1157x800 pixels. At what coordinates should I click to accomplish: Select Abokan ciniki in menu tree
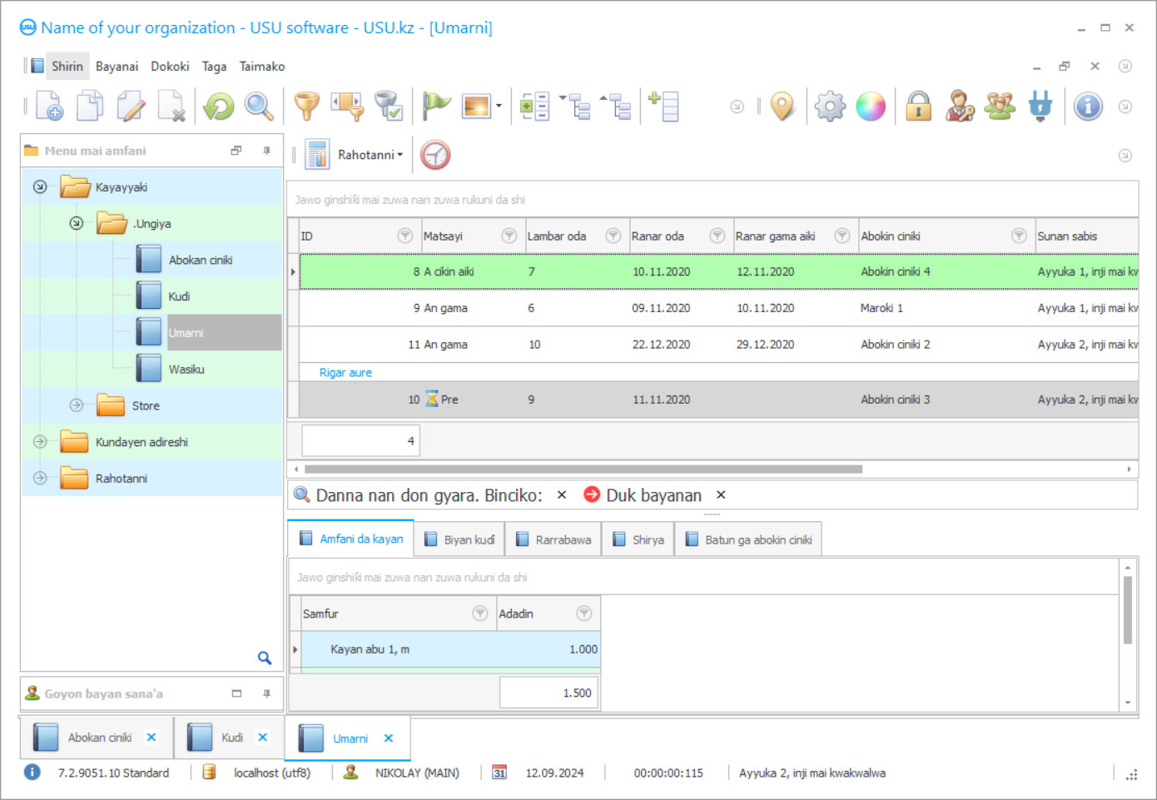(x=201, y=260)
